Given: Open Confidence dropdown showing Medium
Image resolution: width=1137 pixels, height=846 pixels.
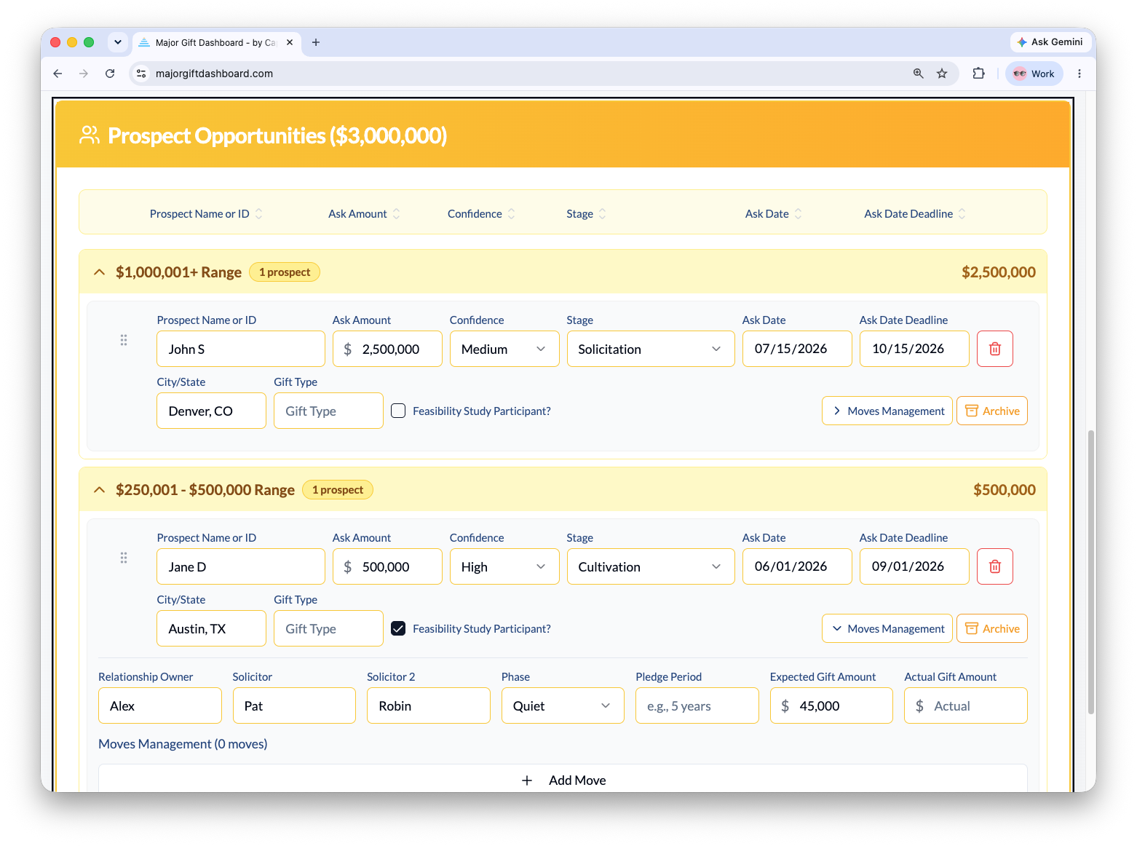Looking at the screenshot, I should point(504,349).
